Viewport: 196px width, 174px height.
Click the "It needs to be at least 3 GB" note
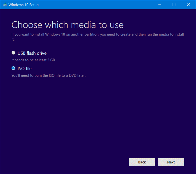35,60
